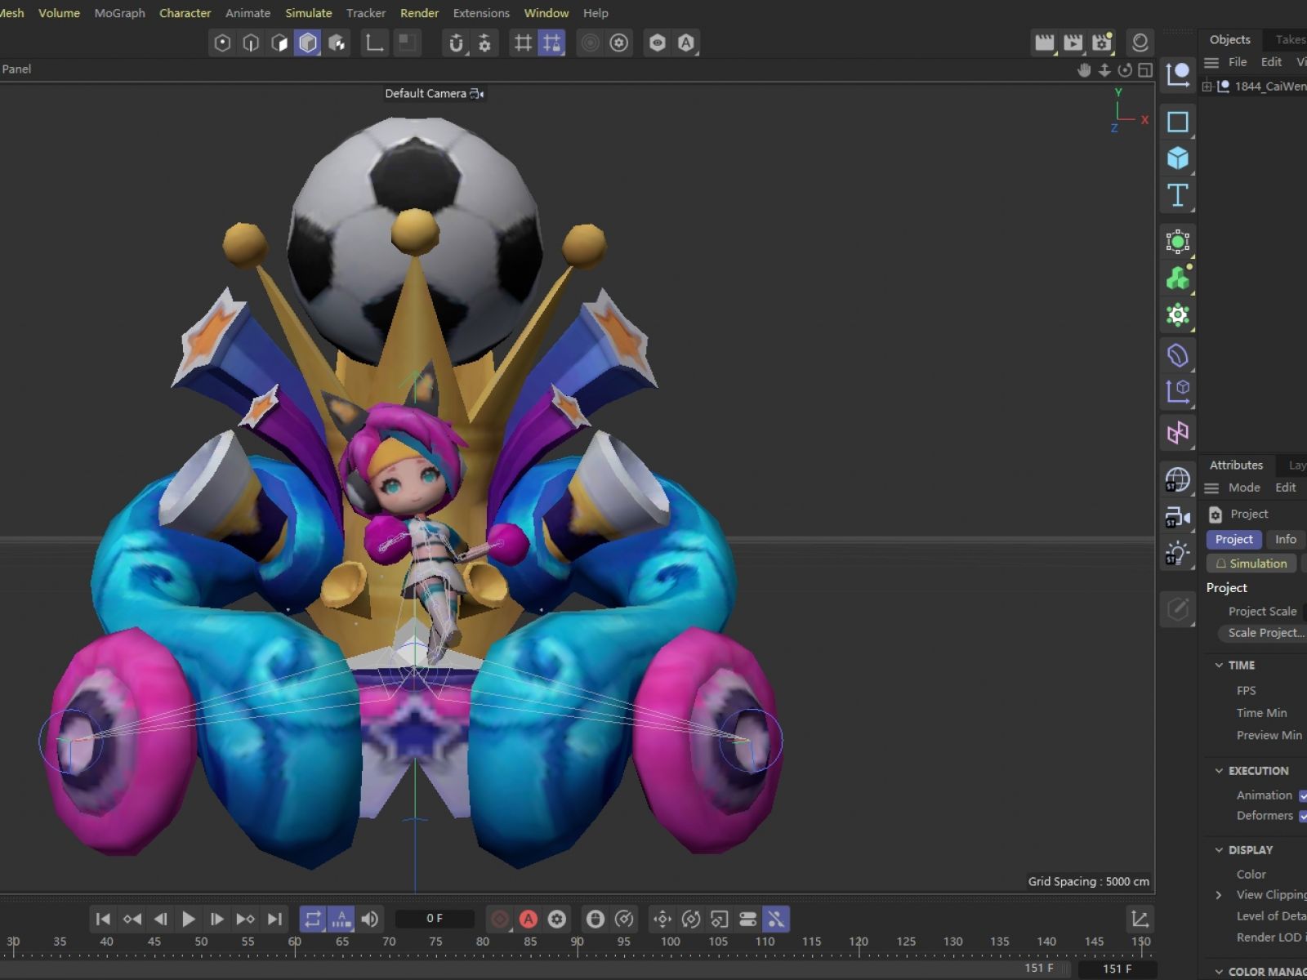Click the Workplane grid icon

pos(523,42)
